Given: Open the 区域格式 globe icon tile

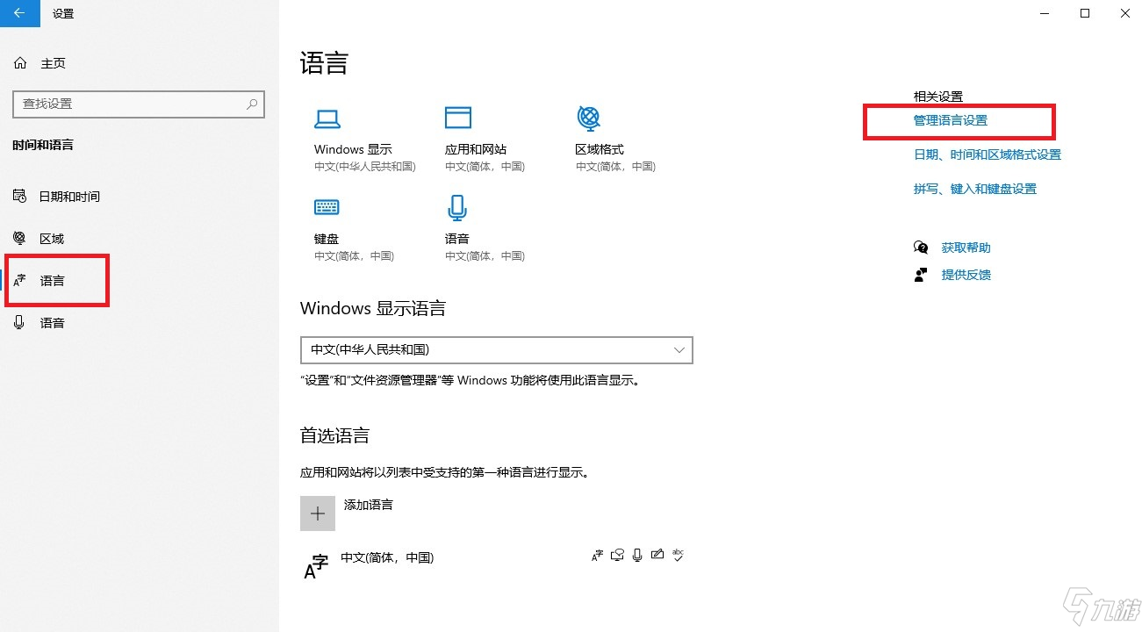Looking at the screenshot, I should (588, 118).
